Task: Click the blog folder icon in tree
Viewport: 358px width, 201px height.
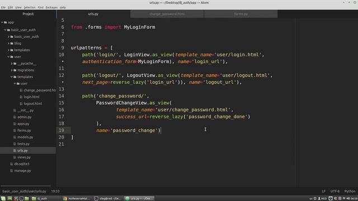Action: 12,44
